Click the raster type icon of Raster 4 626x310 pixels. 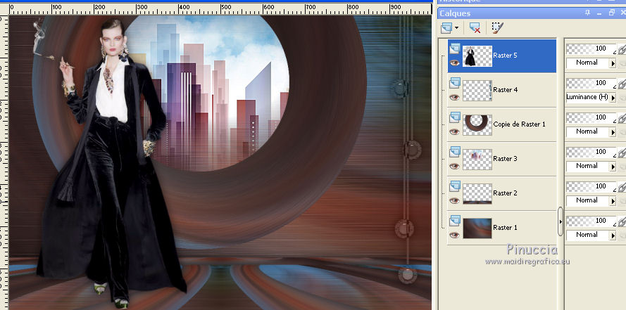455,83
